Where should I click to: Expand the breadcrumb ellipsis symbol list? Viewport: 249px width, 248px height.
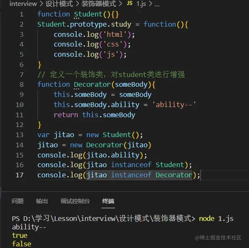point(157,5)
